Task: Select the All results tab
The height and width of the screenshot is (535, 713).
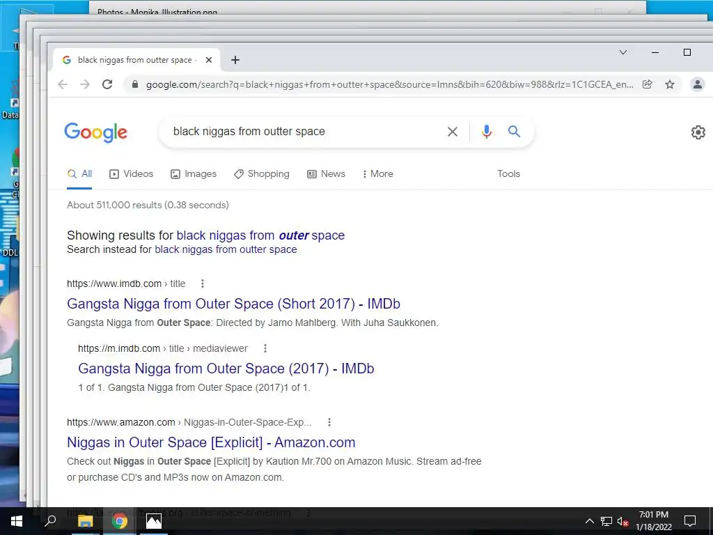Action: pos(79,173)
